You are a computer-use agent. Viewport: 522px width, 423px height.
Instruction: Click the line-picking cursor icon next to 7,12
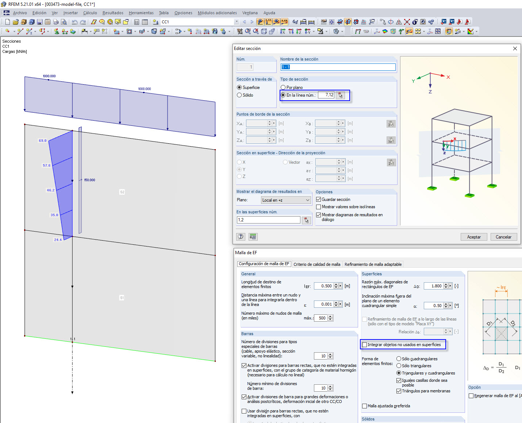341,95
